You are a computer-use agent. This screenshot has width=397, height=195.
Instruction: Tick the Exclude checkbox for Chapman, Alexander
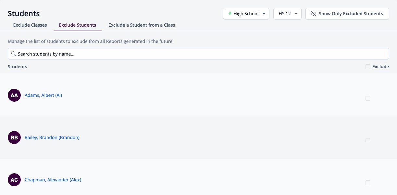tap(368, 183)
